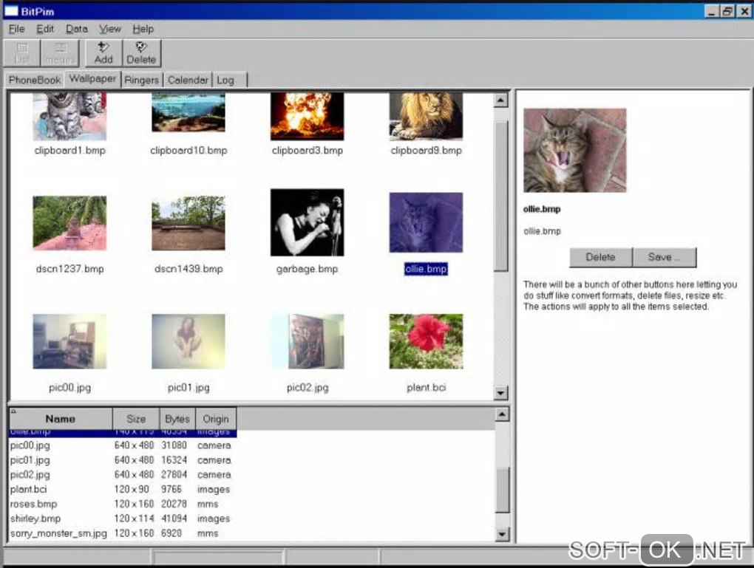The width and height of the screenshot is (754, 568).
Task: Click the thumbnail pane scrollbar thumb
Action: tap(500, 196)
